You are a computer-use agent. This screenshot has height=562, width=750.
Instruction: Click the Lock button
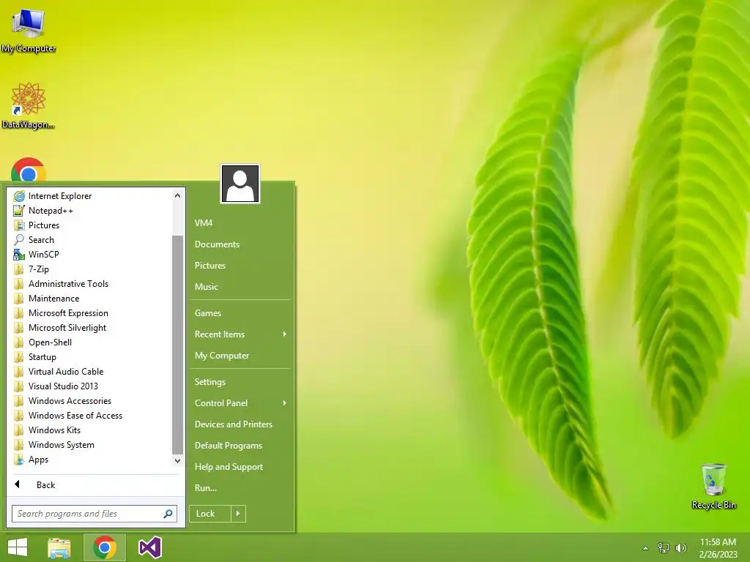[210, 514]
